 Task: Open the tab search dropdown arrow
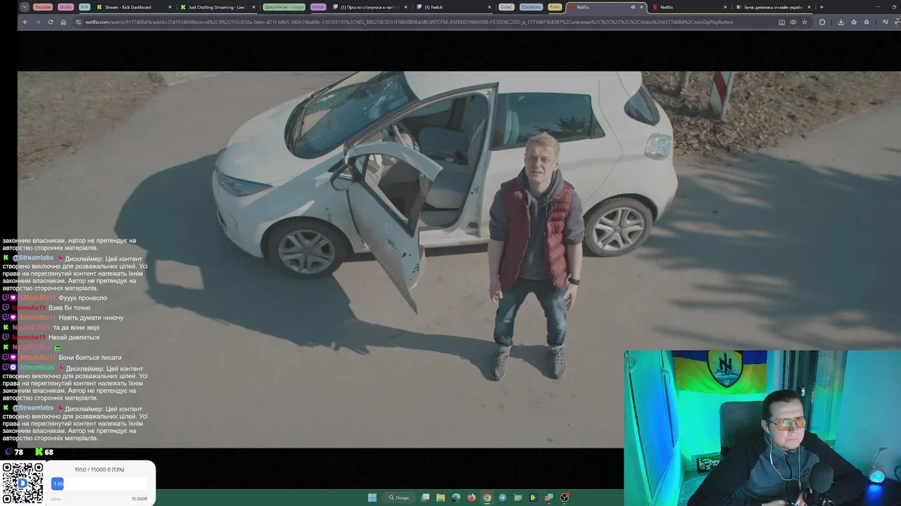point(25,7)
